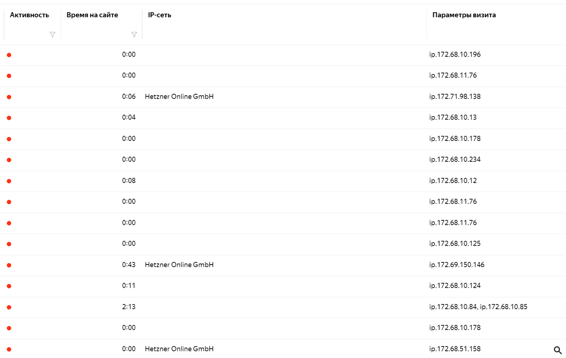
Task: Click red activity dot for ip.172.69.150.146 row
Action: (9, 265)
